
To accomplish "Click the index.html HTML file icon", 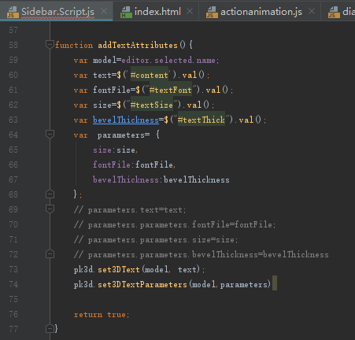I will [x=126, y=12].
